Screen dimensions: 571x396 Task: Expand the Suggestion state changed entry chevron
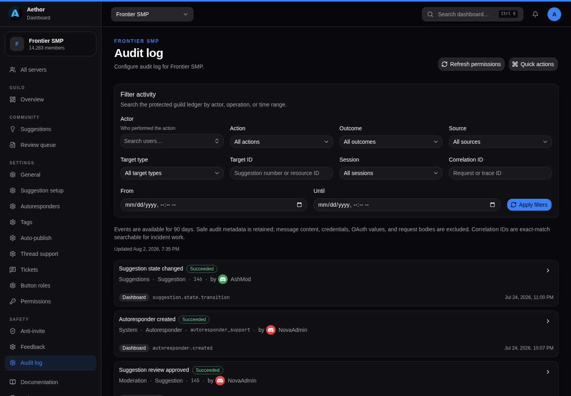(x=548, y=270)
